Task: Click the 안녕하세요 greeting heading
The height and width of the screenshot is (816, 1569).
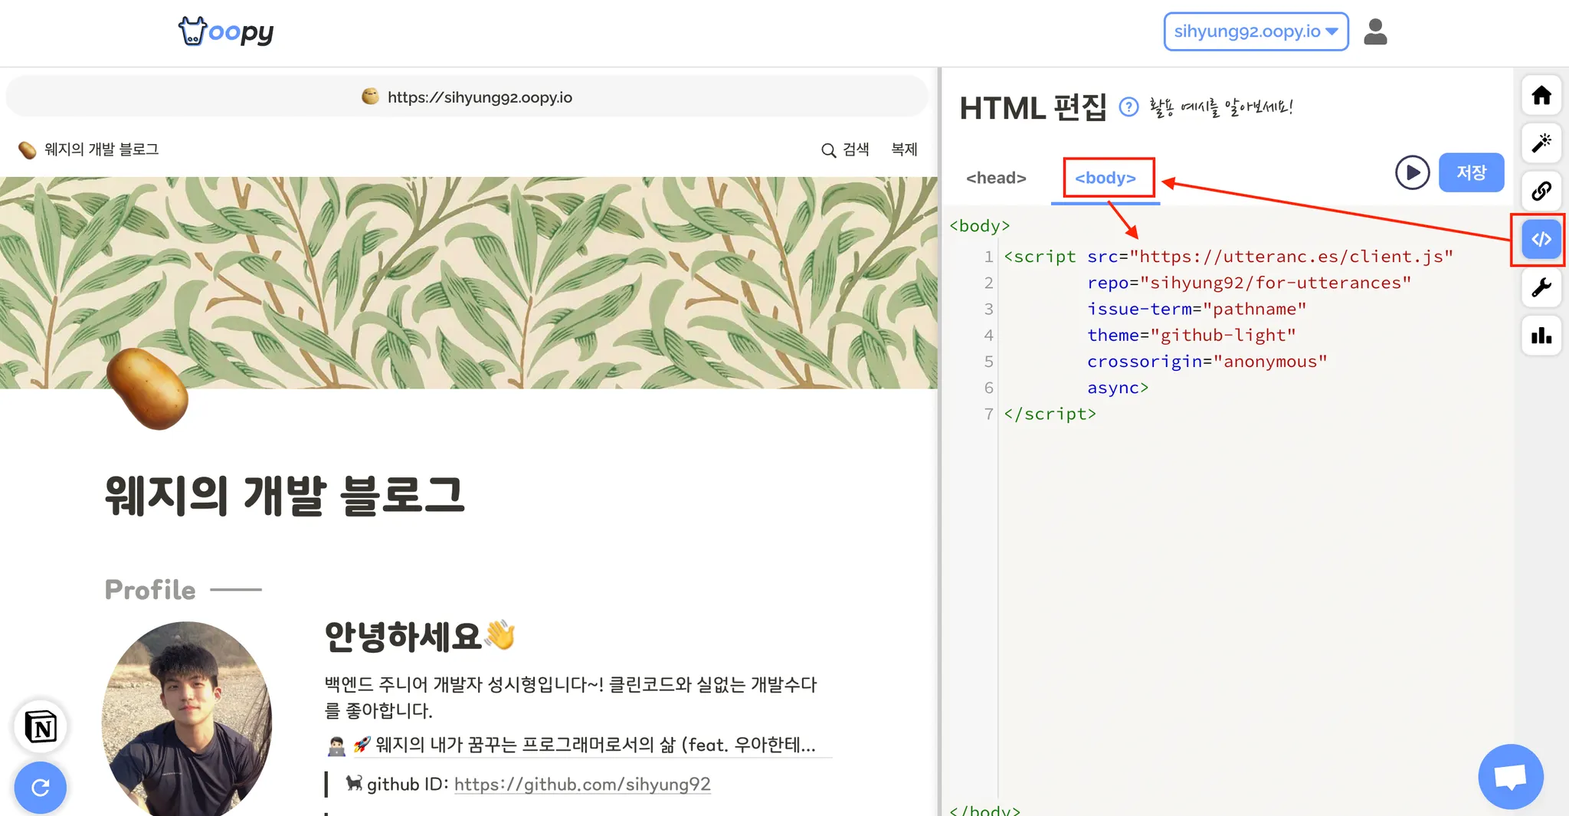Action: tap(420, 636)
